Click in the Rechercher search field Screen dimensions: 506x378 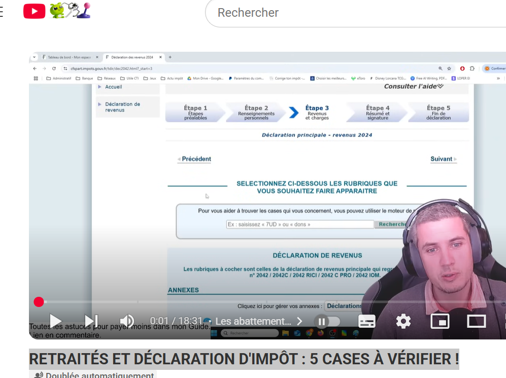(x=355, y=13)
